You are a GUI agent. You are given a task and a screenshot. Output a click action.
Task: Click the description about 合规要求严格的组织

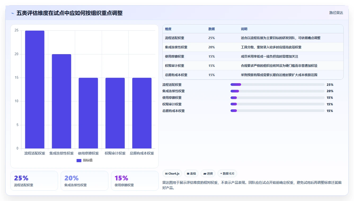point(279,66)
